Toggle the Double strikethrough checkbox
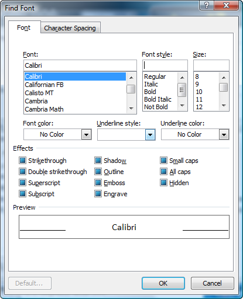The height and width of the screenshot is (299, 243). point(22,172)
